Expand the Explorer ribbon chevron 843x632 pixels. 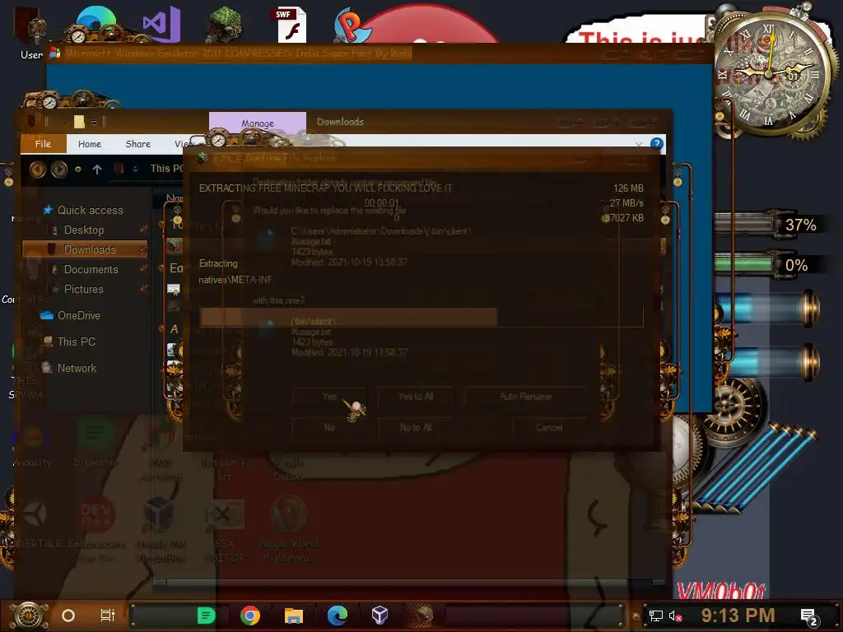coord(639,144)
